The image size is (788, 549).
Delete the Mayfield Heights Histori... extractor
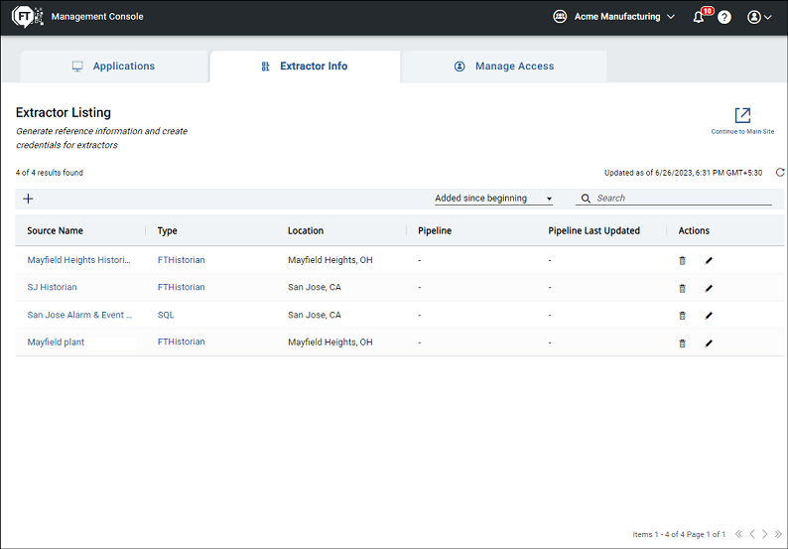click(683, 260)
